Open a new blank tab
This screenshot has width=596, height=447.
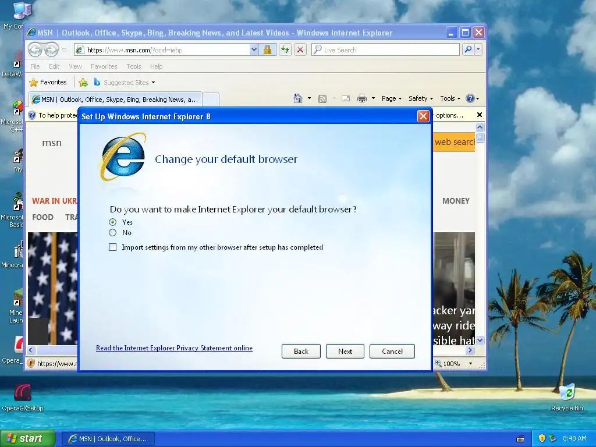[211, 100]
